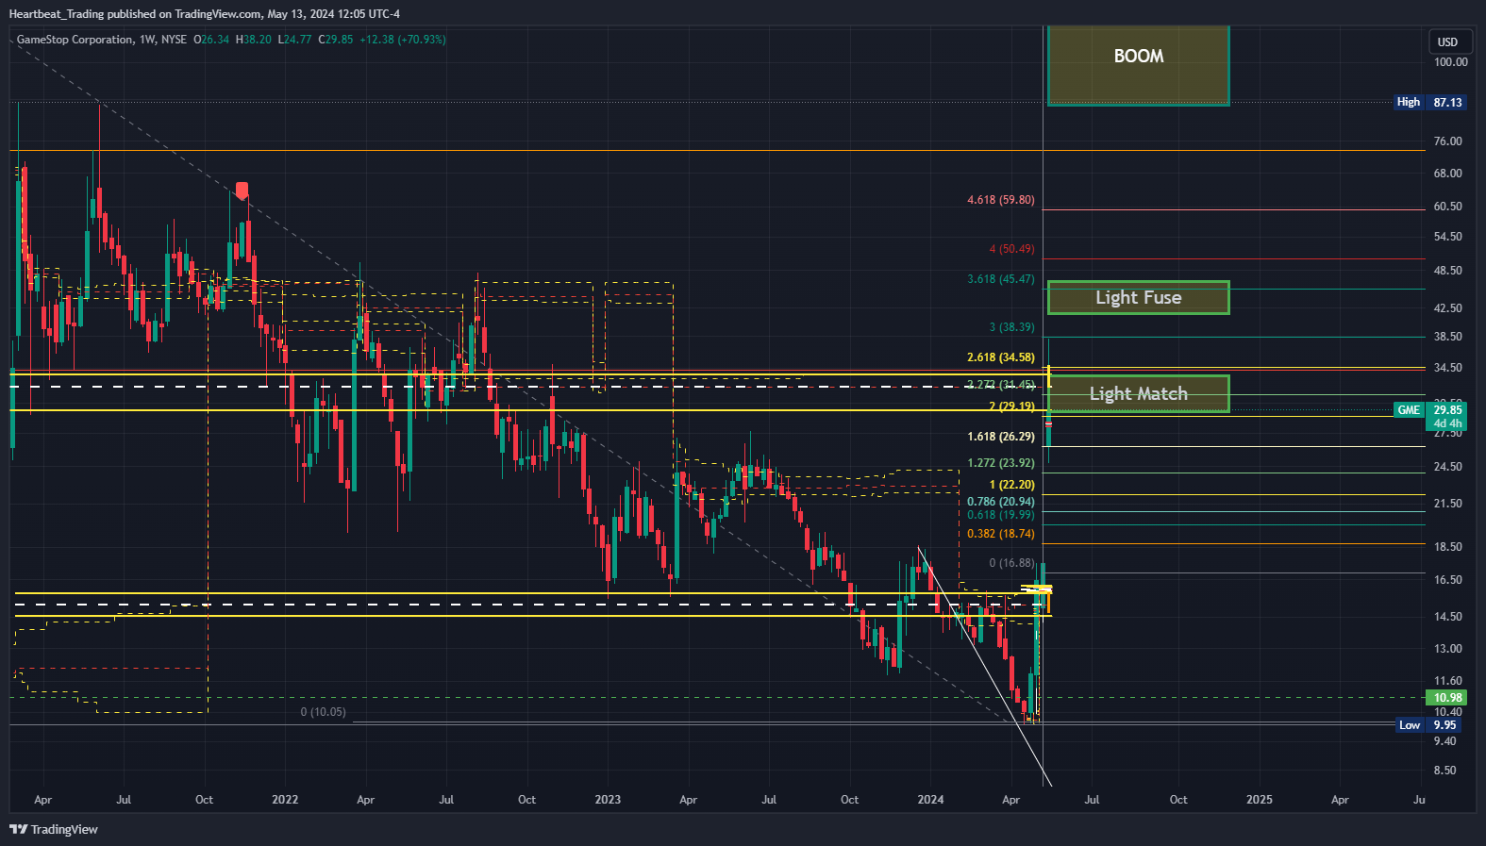
Task: Click the red marker flag above the candles
Action: click(x=242, y=191)
